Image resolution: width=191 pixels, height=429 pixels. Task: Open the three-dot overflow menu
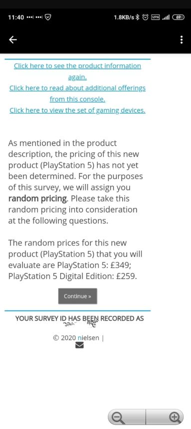point(182,40)
